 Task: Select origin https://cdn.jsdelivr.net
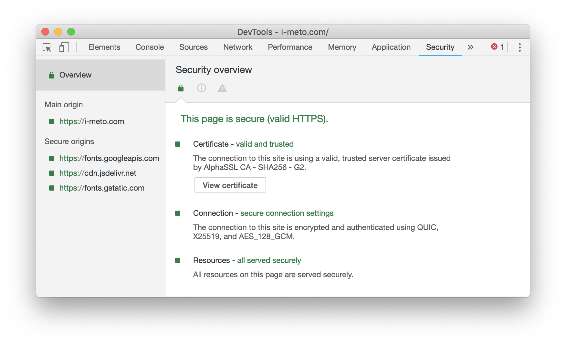98,173
